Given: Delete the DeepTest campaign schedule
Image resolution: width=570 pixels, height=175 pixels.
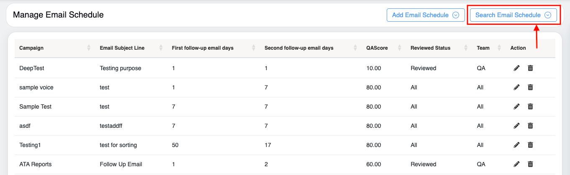Looking at the screenshot, I should [x=530, y=68].
